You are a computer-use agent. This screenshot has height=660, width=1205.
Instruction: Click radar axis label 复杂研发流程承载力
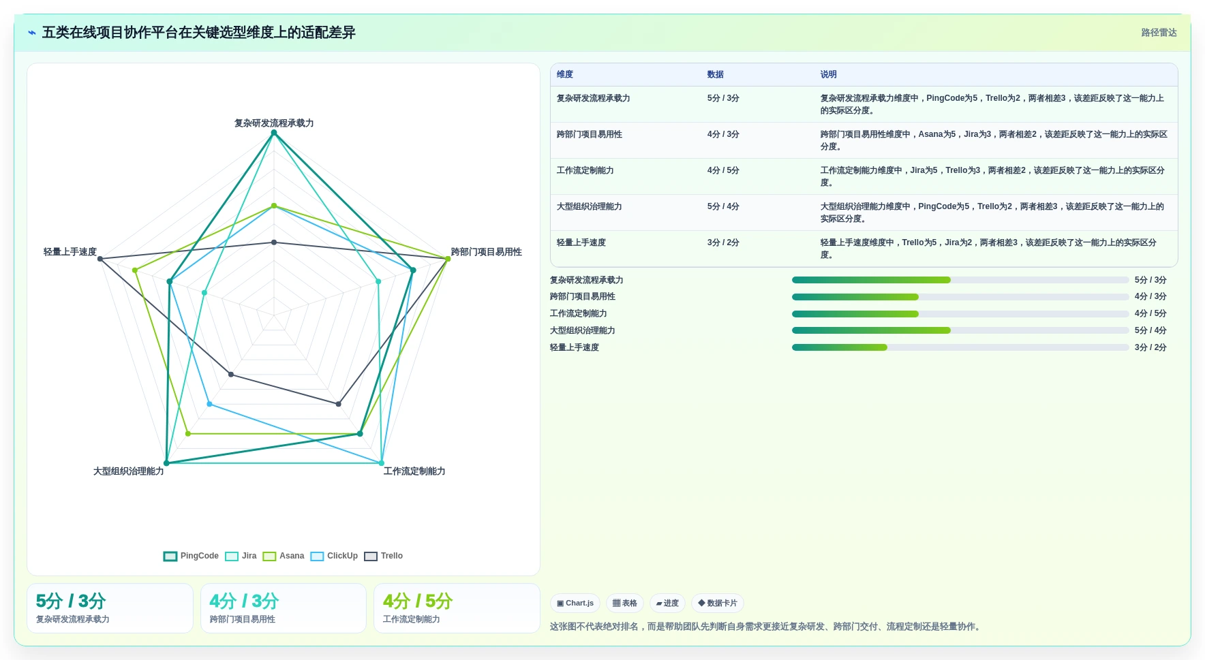pos(274,123)
